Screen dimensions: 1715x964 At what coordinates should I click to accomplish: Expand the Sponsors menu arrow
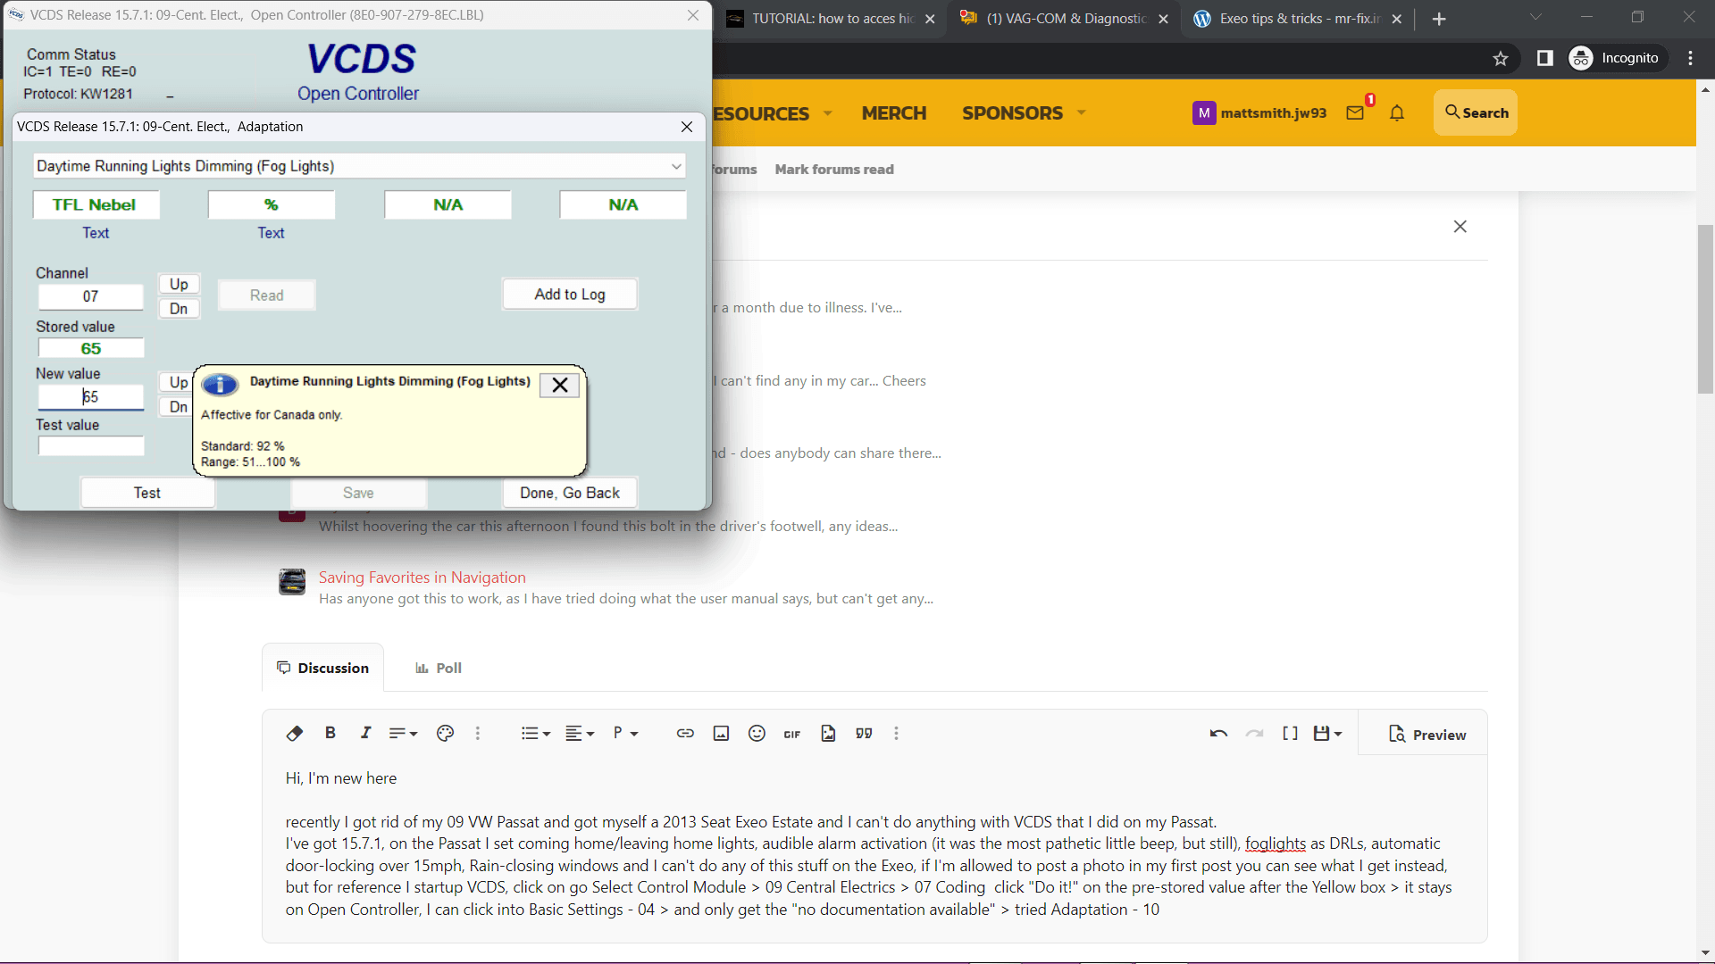[1082, 112]
